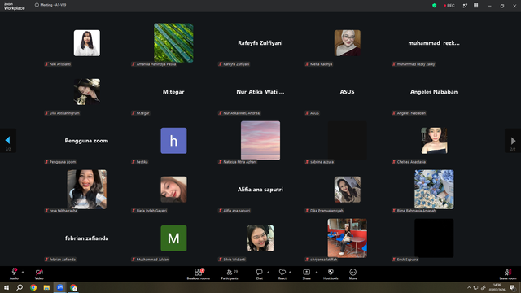Show hidden system tray icons
Screen dimensions: 521x293
(469, 287)
